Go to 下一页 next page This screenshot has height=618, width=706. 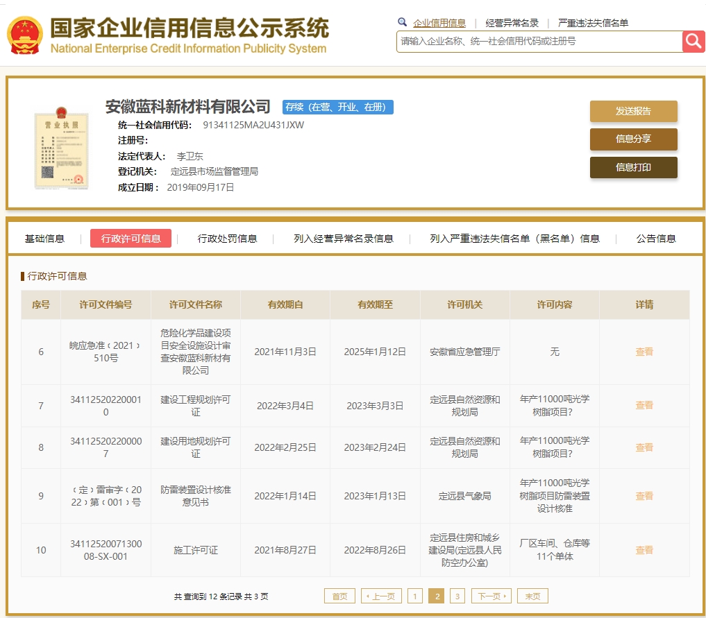coord(491,596)
